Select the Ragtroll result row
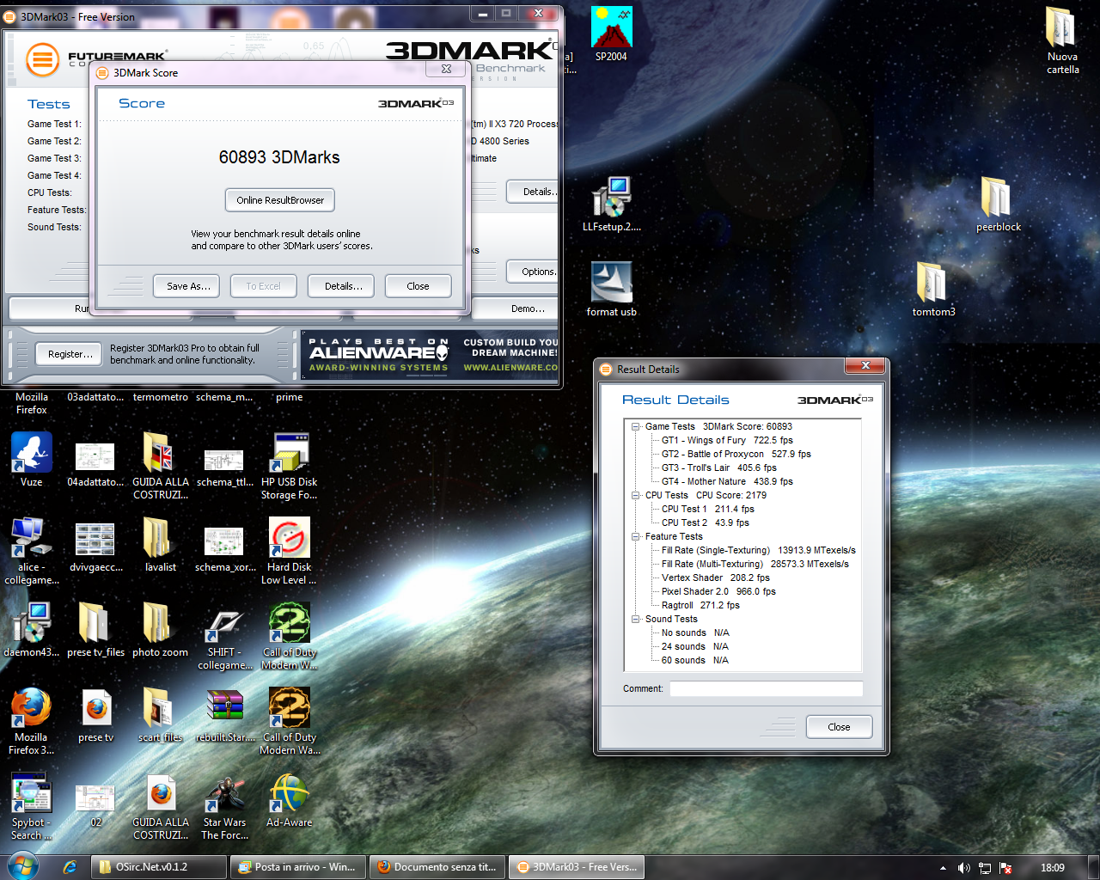 click(700, 605)
